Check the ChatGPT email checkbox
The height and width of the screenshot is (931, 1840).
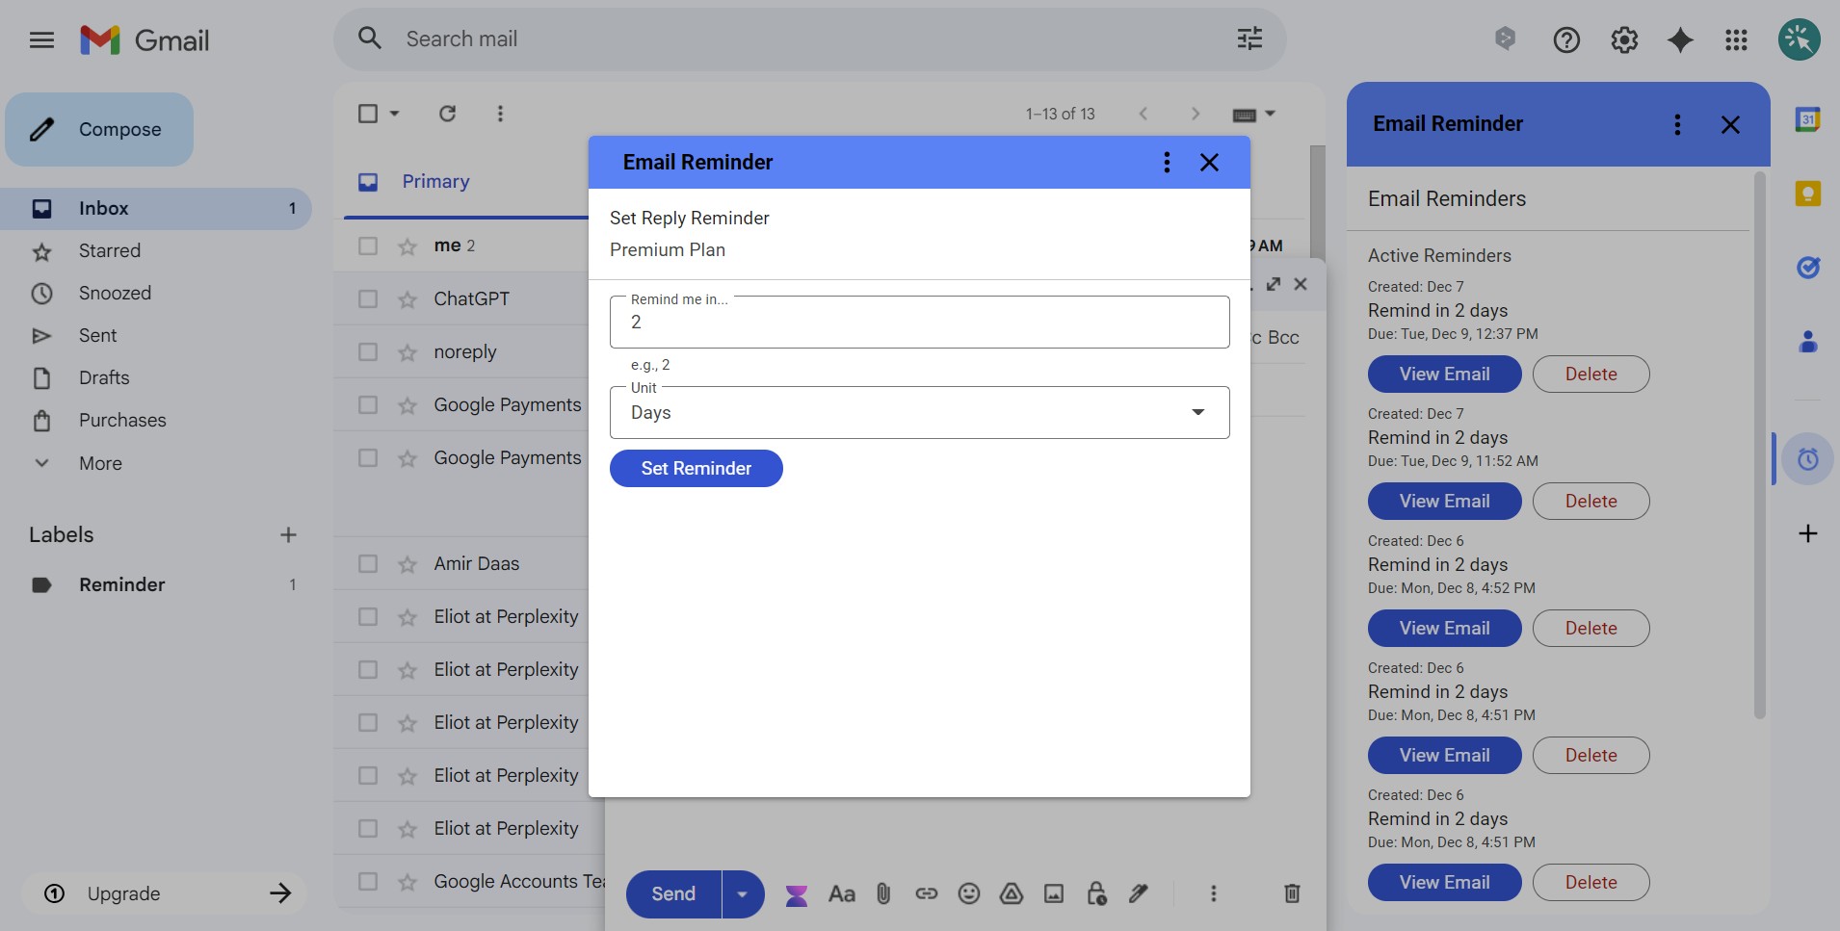point(368,298)
